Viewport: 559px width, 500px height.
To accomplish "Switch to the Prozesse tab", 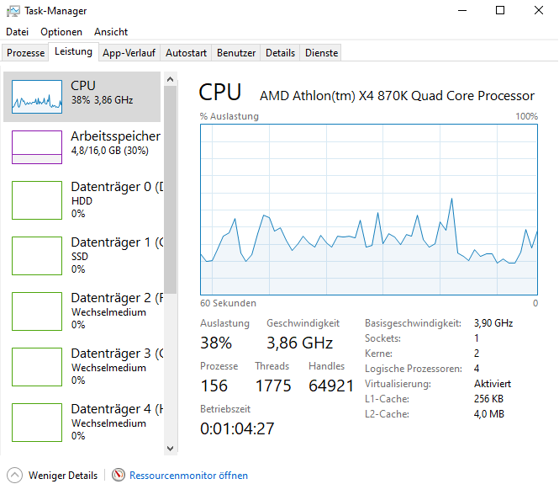I will click(x=25, y=53).
